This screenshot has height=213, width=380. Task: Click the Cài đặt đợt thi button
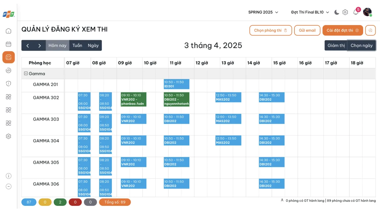click(x=342, y=30)
